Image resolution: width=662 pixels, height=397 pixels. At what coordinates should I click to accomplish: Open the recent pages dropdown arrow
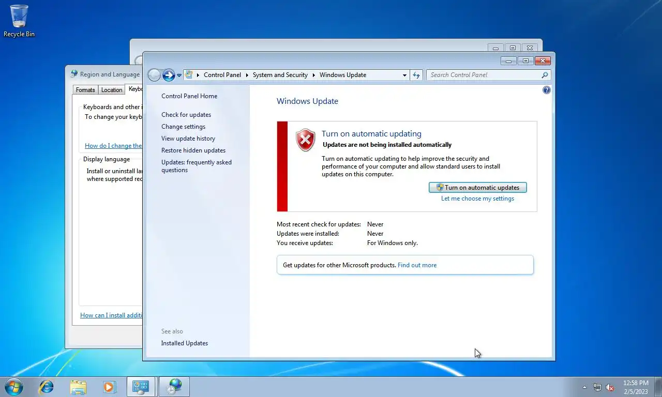click(x=179, y=75)
